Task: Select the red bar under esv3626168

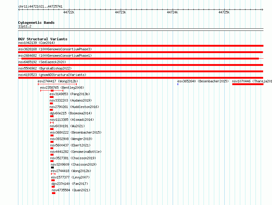Action: coord(141,52)
